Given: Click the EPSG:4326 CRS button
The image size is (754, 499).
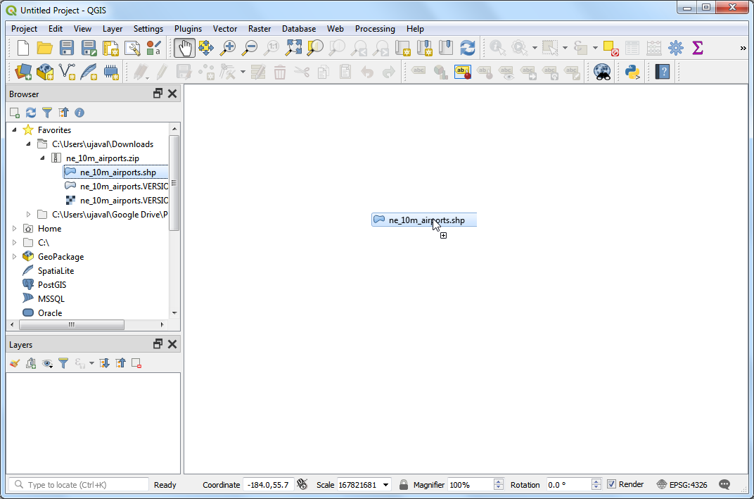Looking at the screenshot, I should pyautogui.click(x=682, y=484).
